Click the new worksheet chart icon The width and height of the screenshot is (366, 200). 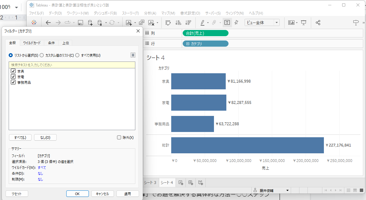[129, 23]
